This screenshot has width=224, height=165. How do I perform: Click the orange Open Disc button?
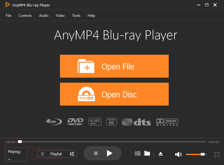[114, 94]
